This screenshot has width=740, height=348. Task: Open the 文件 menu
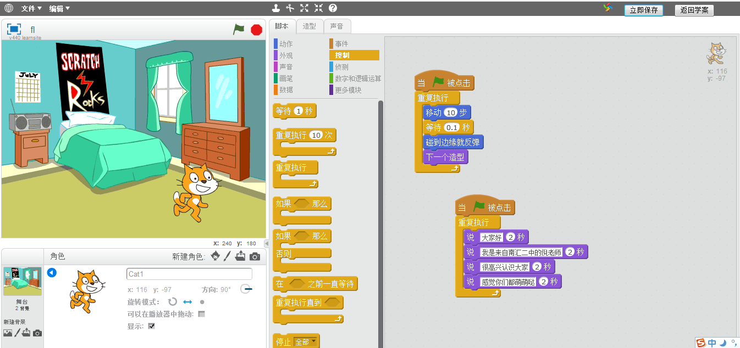31,8
